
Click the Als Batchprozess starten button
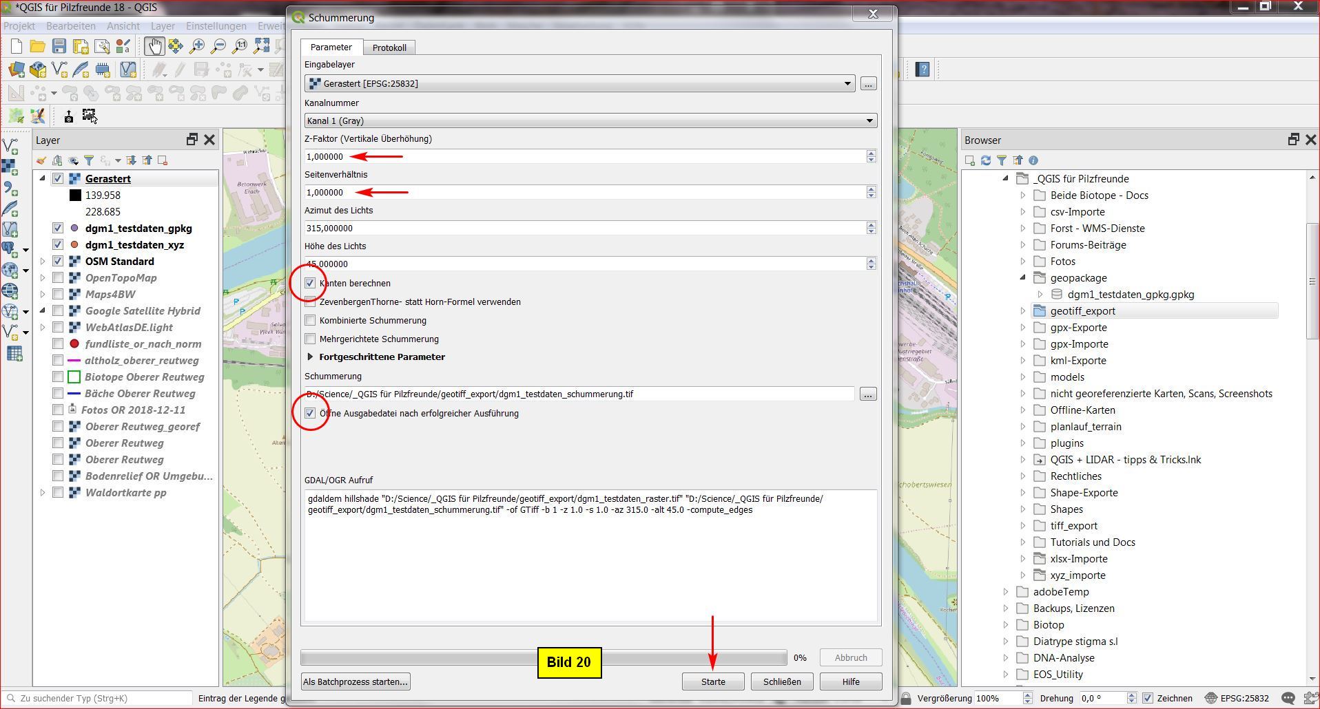[355, 681]
